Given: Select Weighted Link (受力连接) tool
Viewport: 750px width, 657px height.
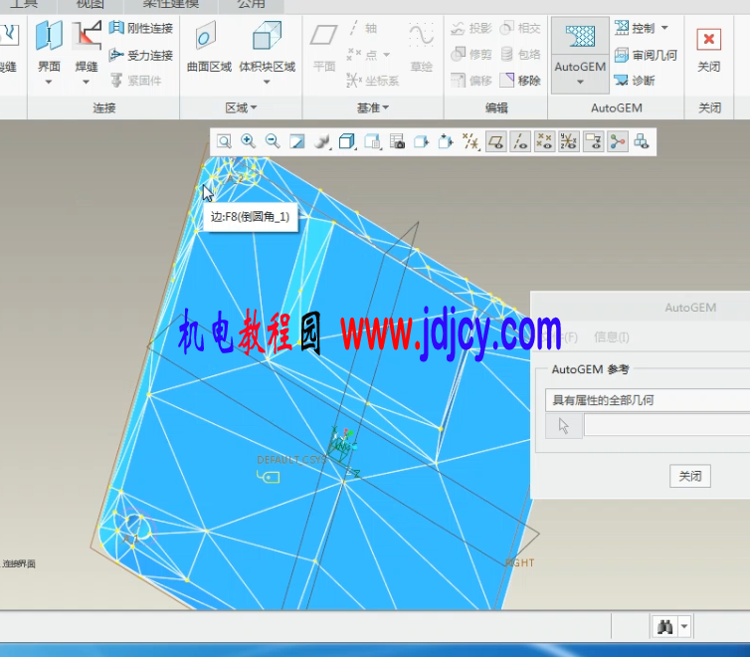Looking at the screenshot, I should pos(140,55).
